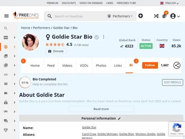Image resolution: width=185 pixels, height=139 pixels.
Task: Open the hamburger main menu
Action: 6,16
